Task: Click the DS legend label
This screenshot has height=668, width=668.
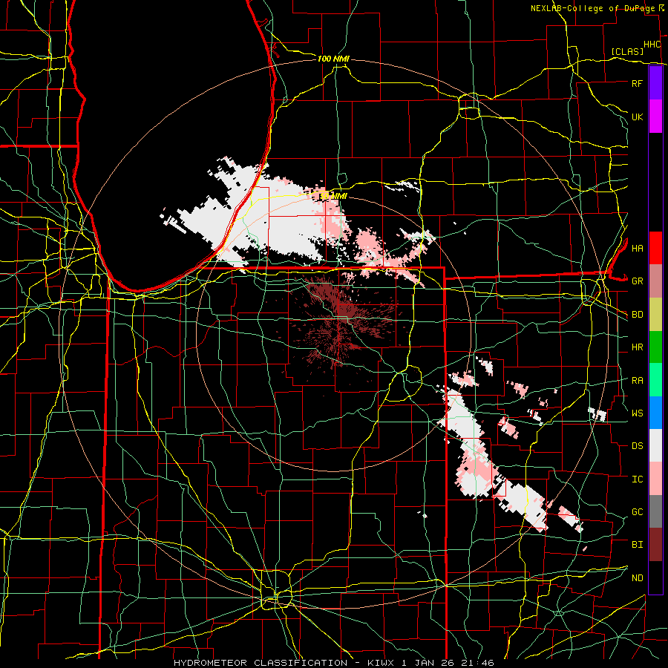Action: coord(637,446)
